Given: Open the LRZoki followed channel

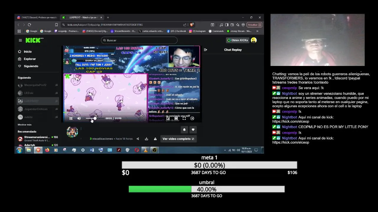Looking at the screenshot, I should point(38,93).
